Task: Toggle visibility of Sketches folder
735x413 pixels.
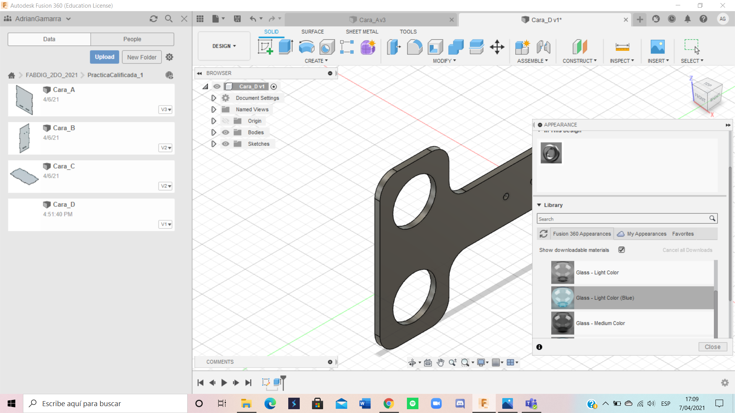Action: (225, 144)
